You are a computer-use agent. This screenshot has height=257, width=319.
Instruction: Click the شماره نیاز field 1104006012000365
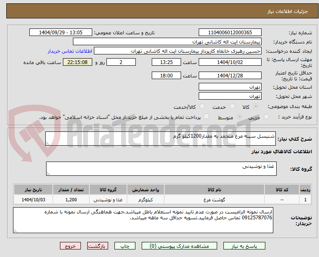point(230,33)
